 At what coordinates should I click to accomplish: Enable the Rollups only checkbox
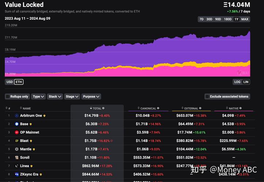(8, 96)
